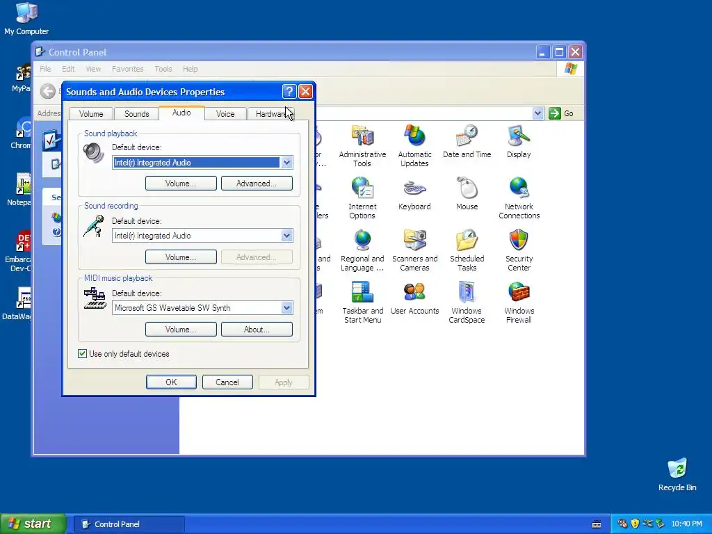
Task: Click OK to confirm audio settings
Action: [171, 382]
